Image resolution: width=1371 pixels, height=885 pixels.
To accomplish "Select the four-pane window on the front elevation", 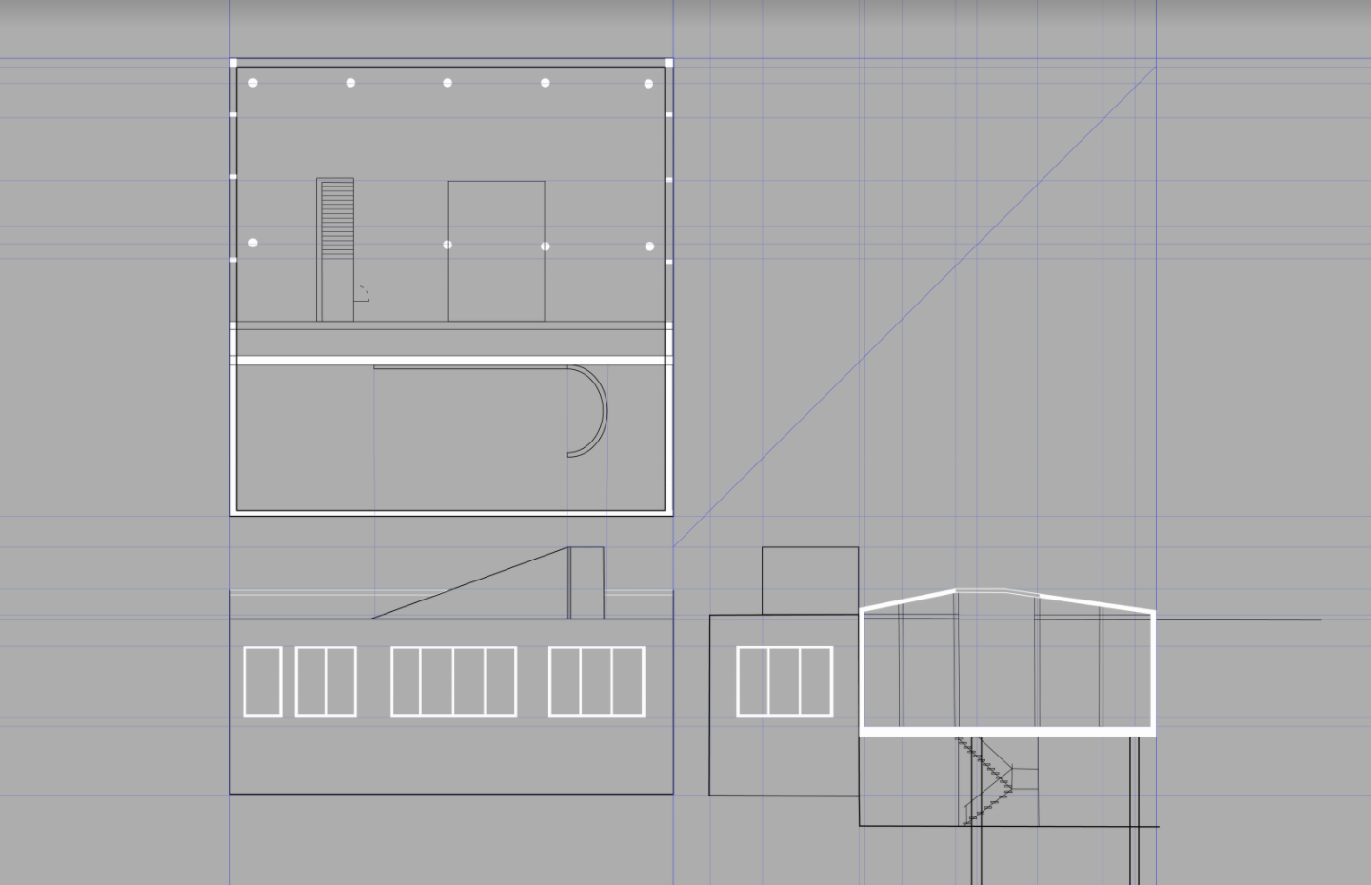I will coord(453,680).
